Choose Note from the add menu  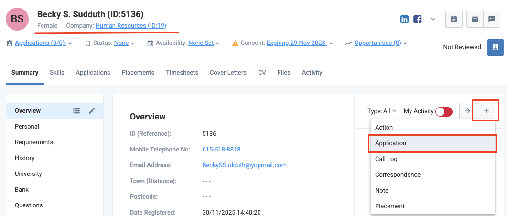(433, 191)
